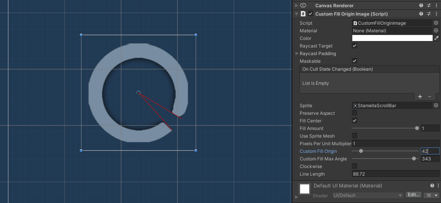Add entry to On Cull State Changed list
The image size is (441, 203).
420,97
